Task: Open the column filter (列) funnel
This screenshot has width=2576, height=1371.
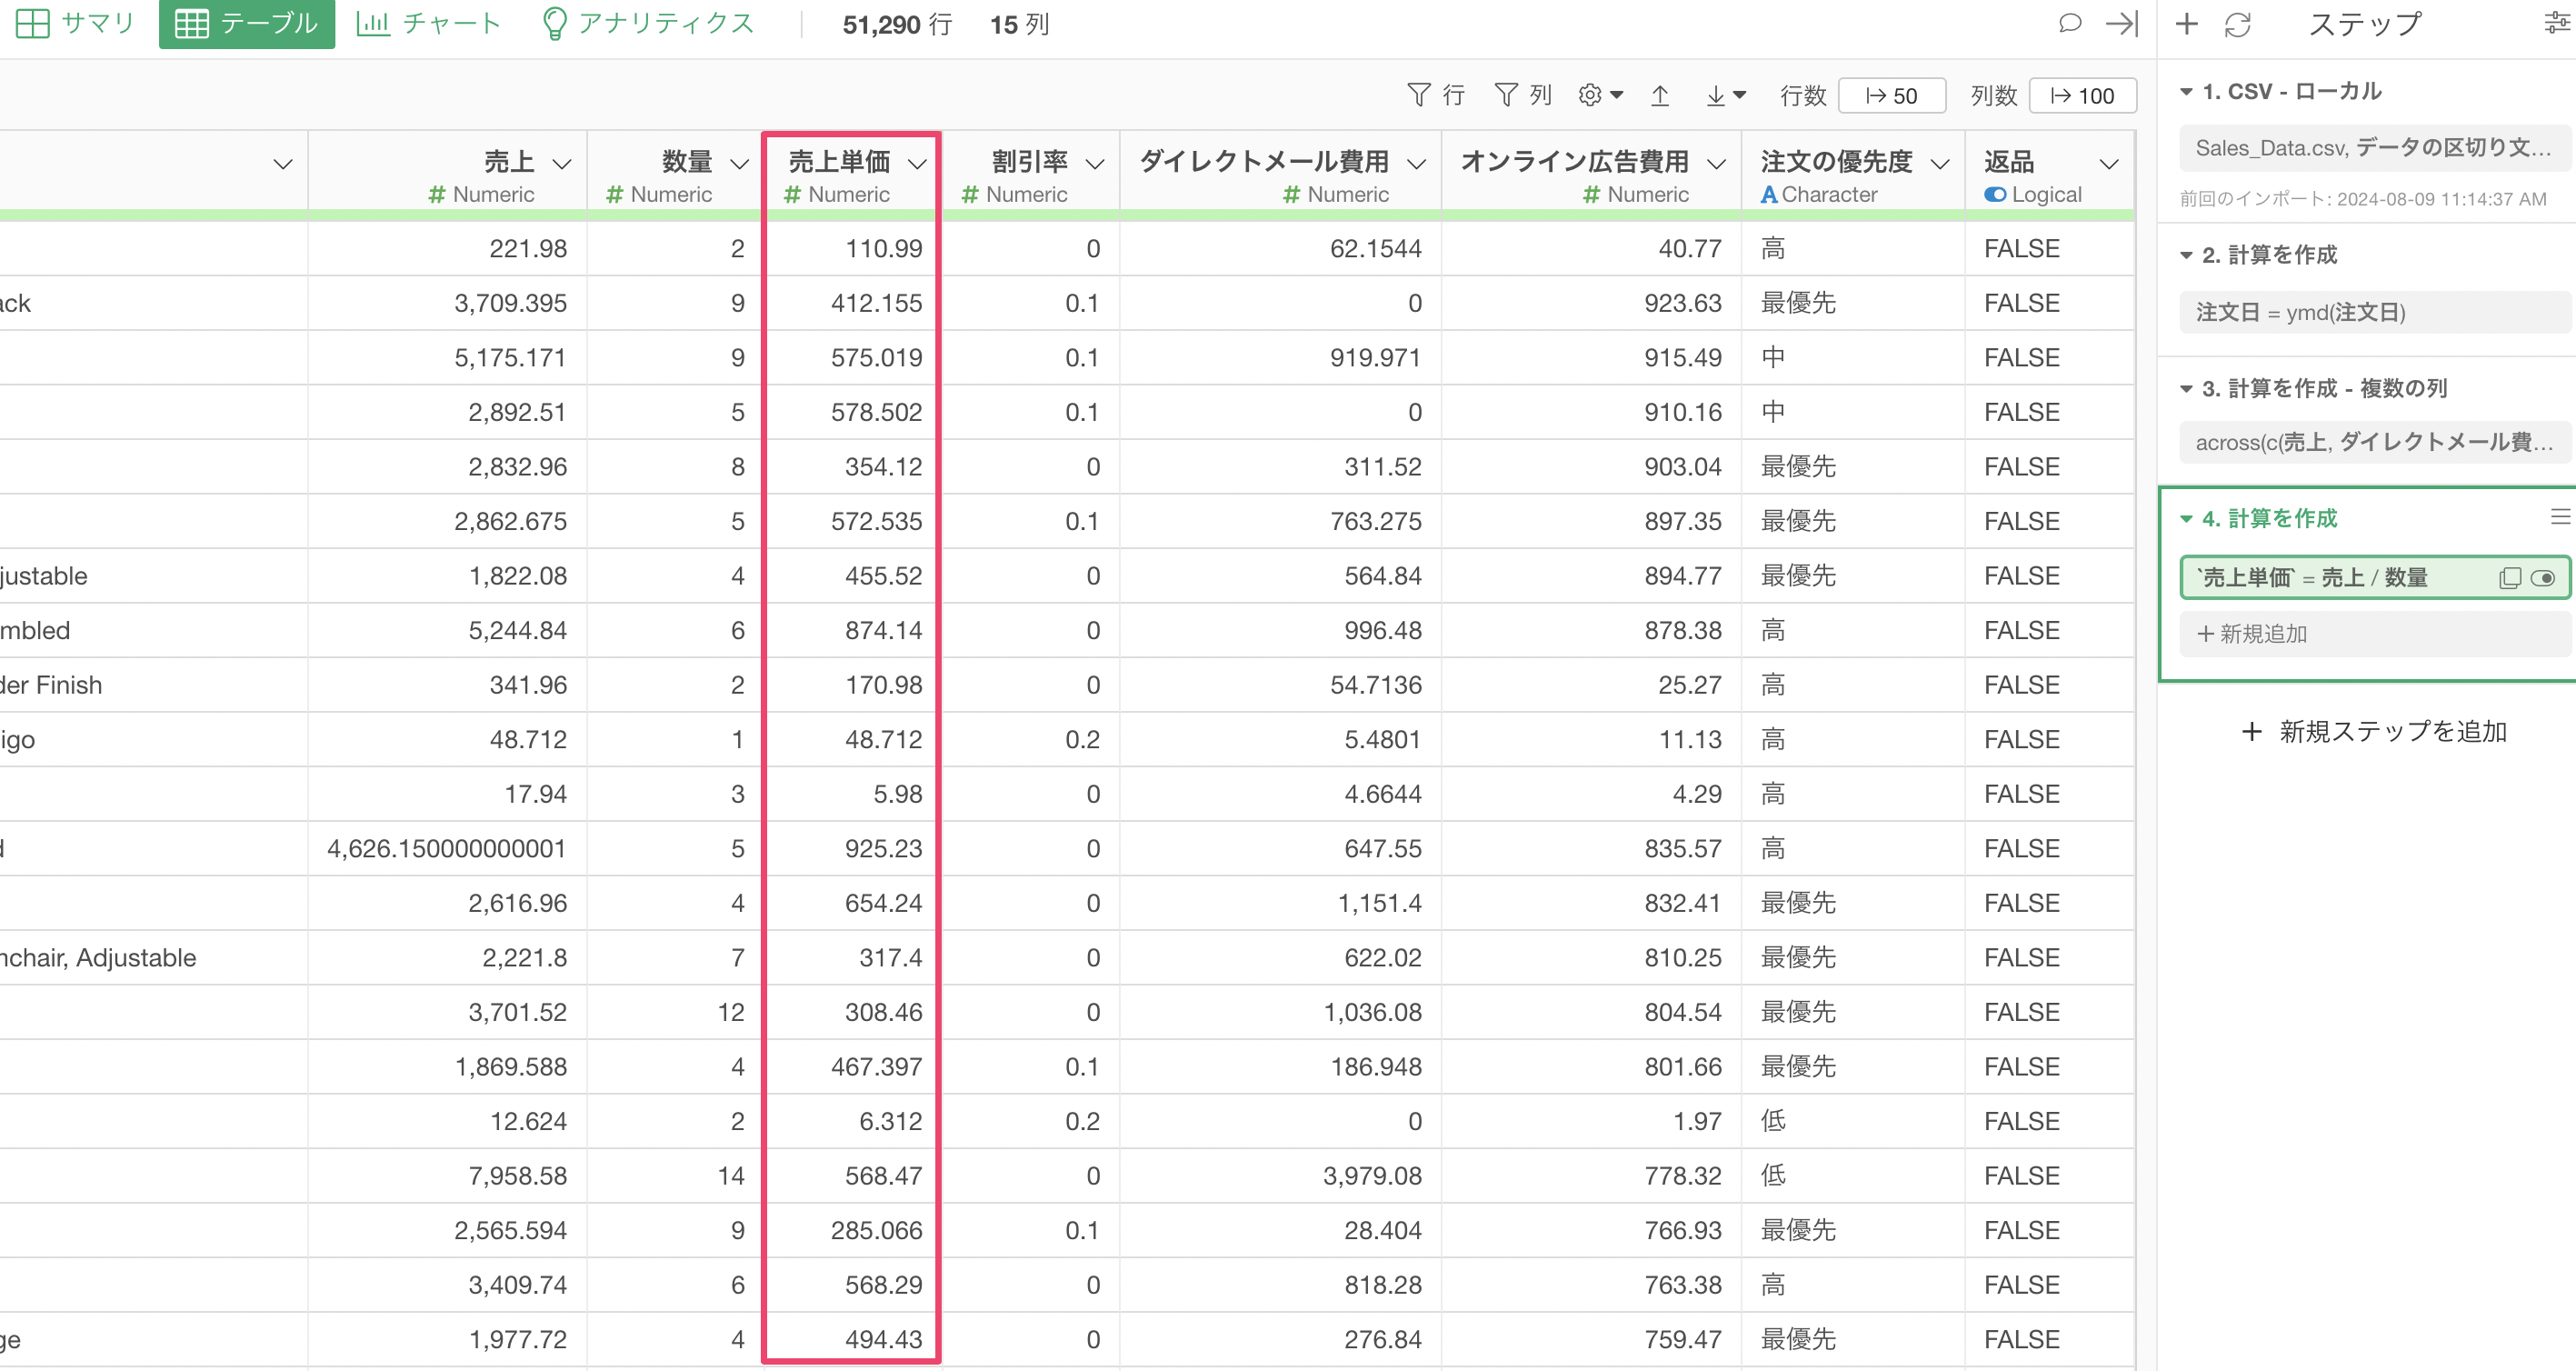Action: coord(1522,95)
